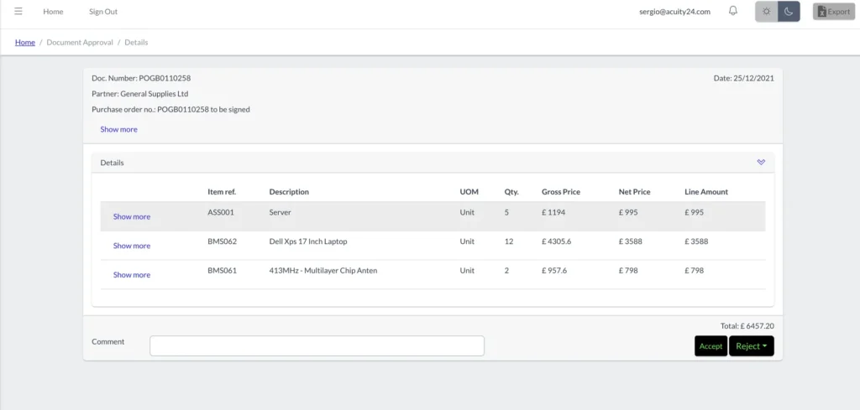This screenshot has width=860, height=410.
Task: Show more for Dell Xps Laptop row
Action: point(132,246)
